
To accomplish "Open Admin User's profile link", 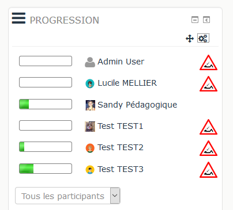I will pyautogui.click(x=121, y=62).
